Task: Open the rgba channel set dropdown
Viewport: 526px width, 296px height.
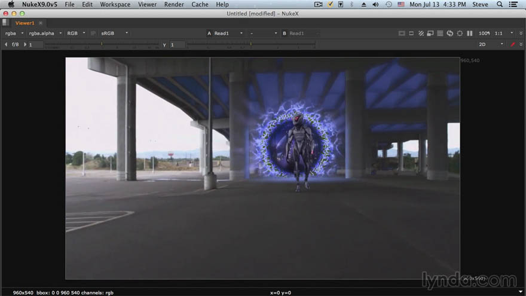Action: coord(14,33)
